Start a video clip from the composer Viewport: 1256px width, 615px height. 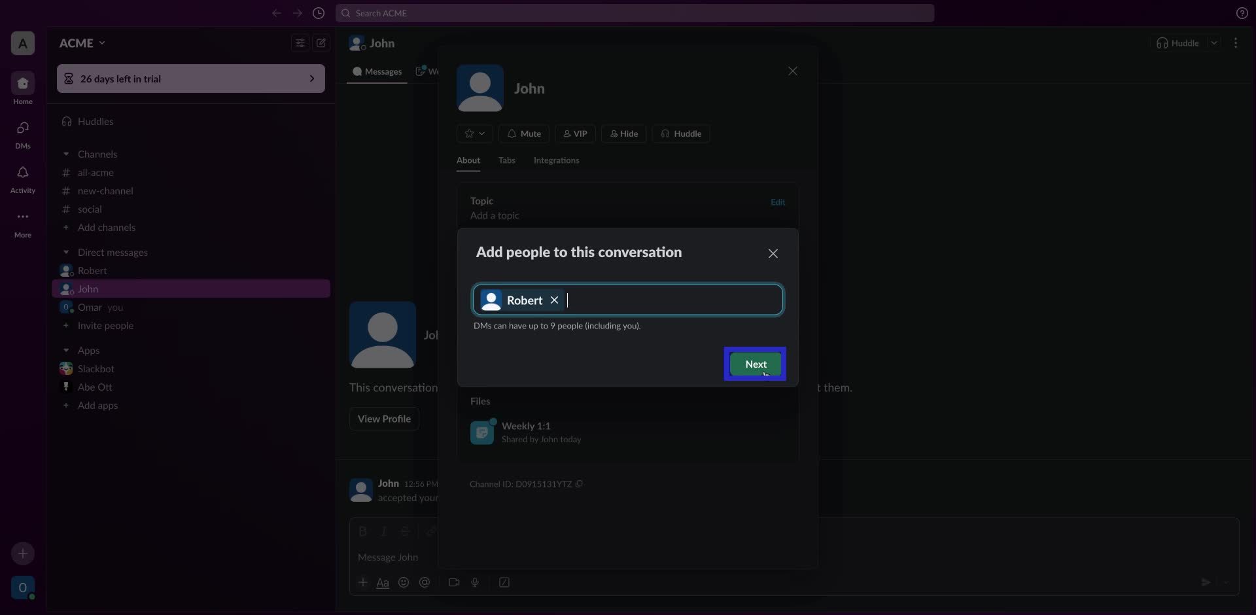point(454,582)
